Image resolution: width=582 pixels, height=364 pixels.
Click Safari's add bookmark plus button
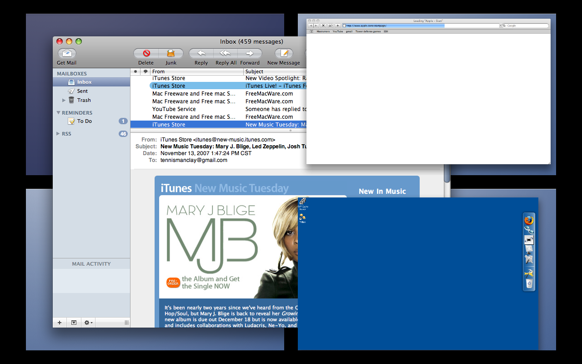[337, 25]
